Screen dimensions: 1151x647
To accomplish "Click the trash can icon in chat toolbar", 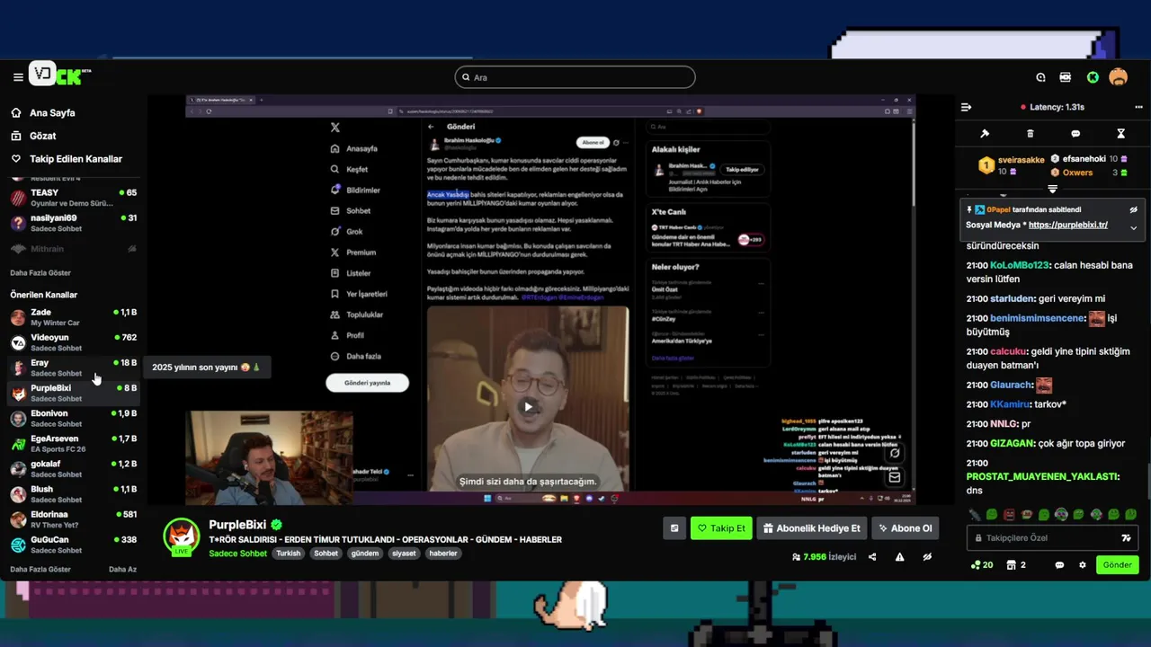I will [x=1031, y=134].
